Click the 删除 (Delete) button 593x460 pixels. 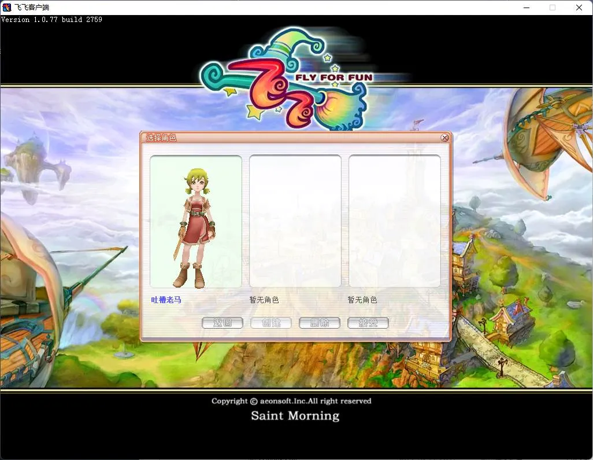tap(319, 323)
